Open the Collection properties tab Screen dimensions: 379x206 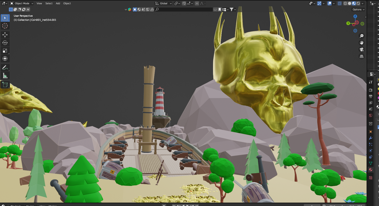tap(370, 123)
